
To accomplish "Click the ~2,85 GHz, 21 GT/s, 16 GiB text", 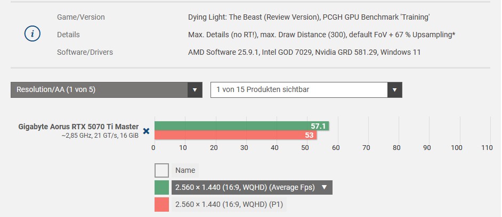I will 100,136.
